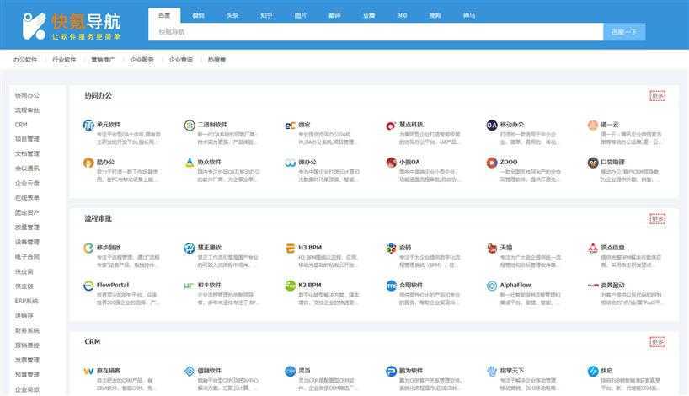689x396 pixels.
Task: Click the 小熊OA icon
Action: click(x=391, y=163)
